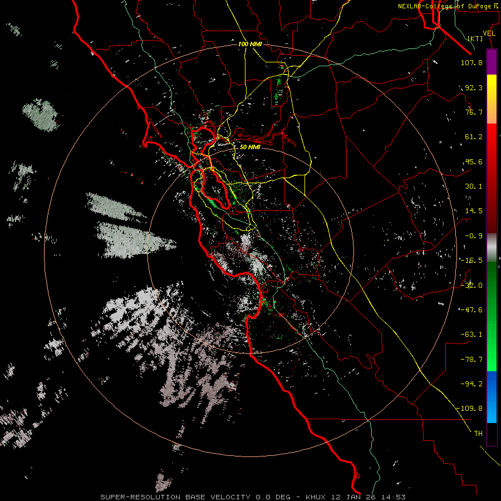
Task: Click the SUPER-RESOLUTION BASE VELOCITY caption text
Action: click(x=175, y=497)
